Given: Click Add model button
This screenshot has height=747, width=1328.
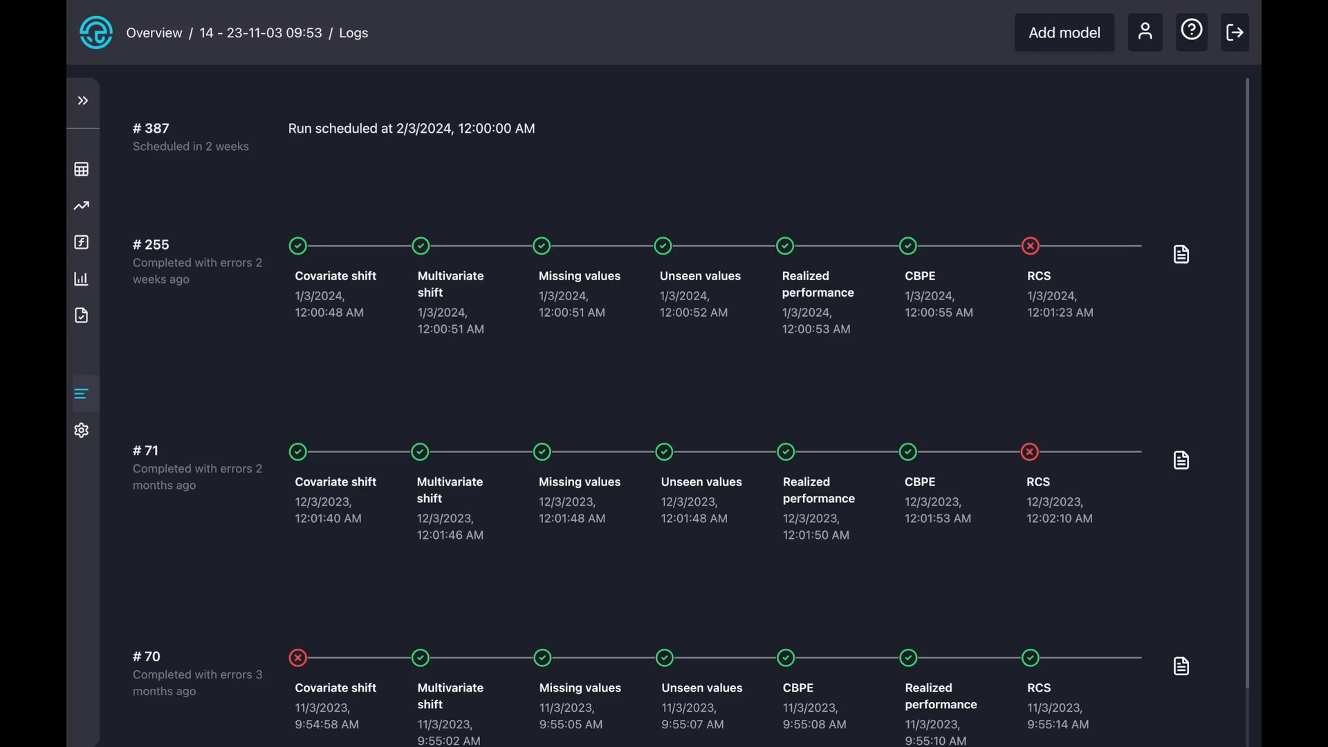Looking at the screenshot, I should click(1064, 33).
